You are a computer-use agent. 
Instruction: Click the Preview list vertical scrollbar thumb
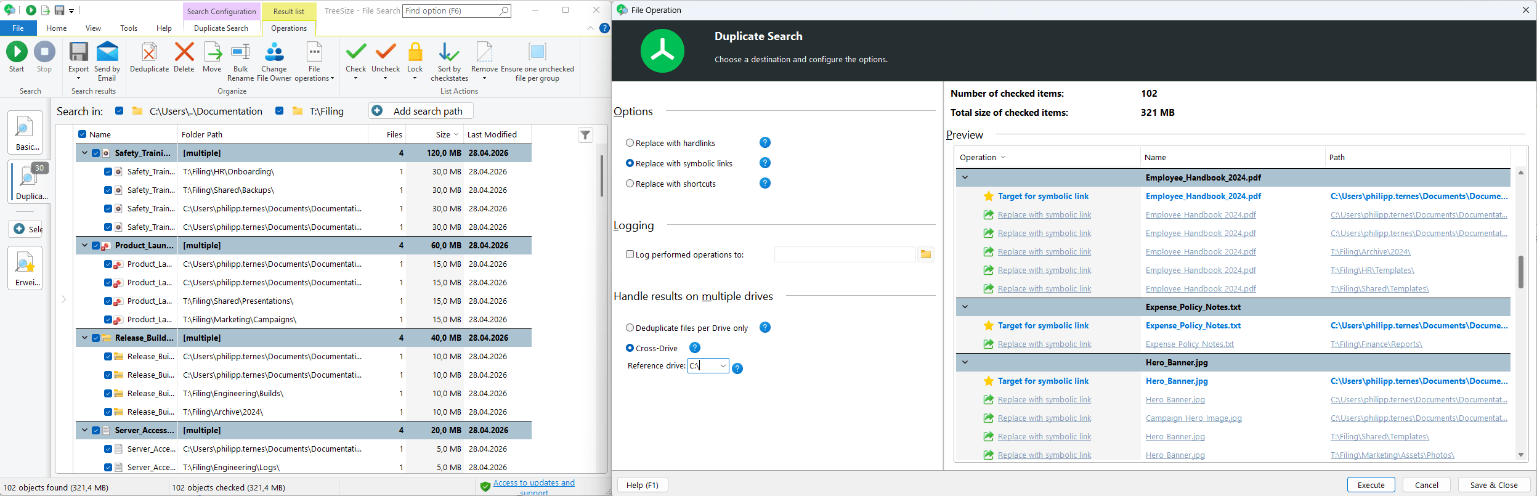[x=1520, y=272]
